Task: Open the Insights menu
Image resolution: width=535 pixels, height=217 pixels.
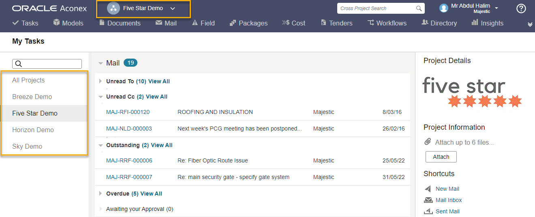Action: point(487,23)
